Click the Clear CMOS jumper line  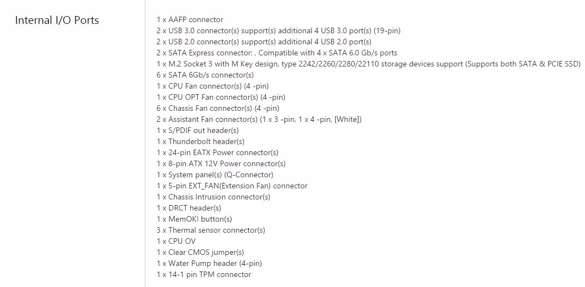click(x=200, y=253)
